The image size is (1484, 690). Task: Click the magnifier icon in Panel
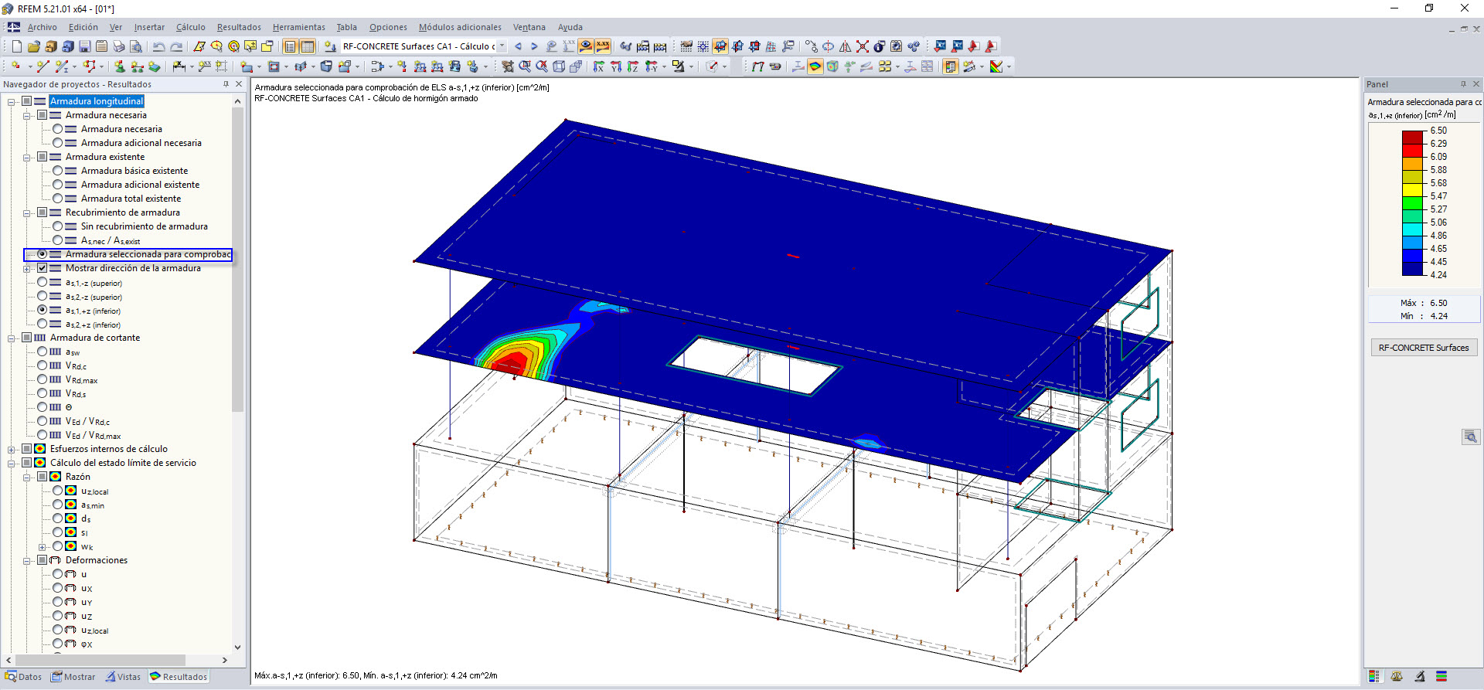pos(1471,437)
